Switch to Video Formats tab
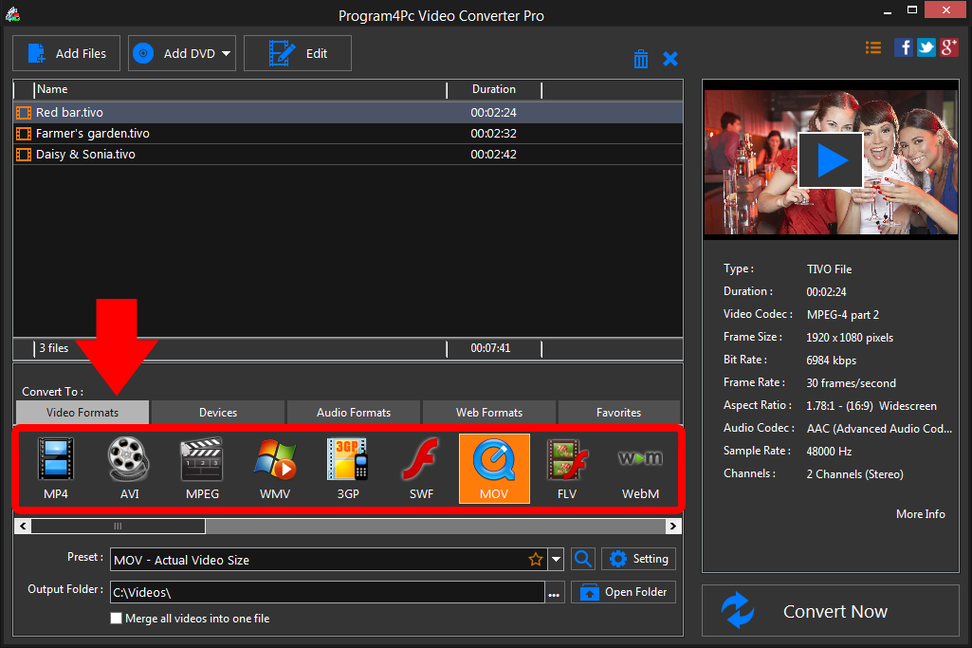Screen dimensions: 972x648 [x=83, y=413]
